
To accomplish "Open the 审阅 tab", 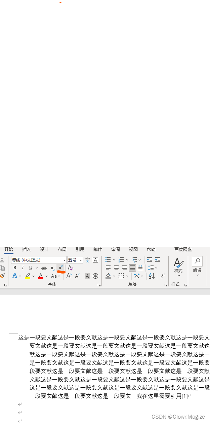I will click(116, 249).
